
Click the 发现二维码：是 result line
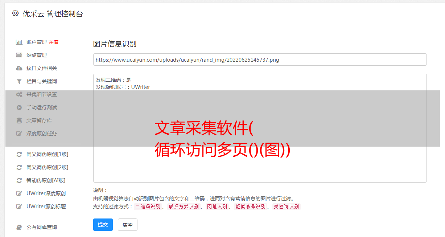[113, 80]
